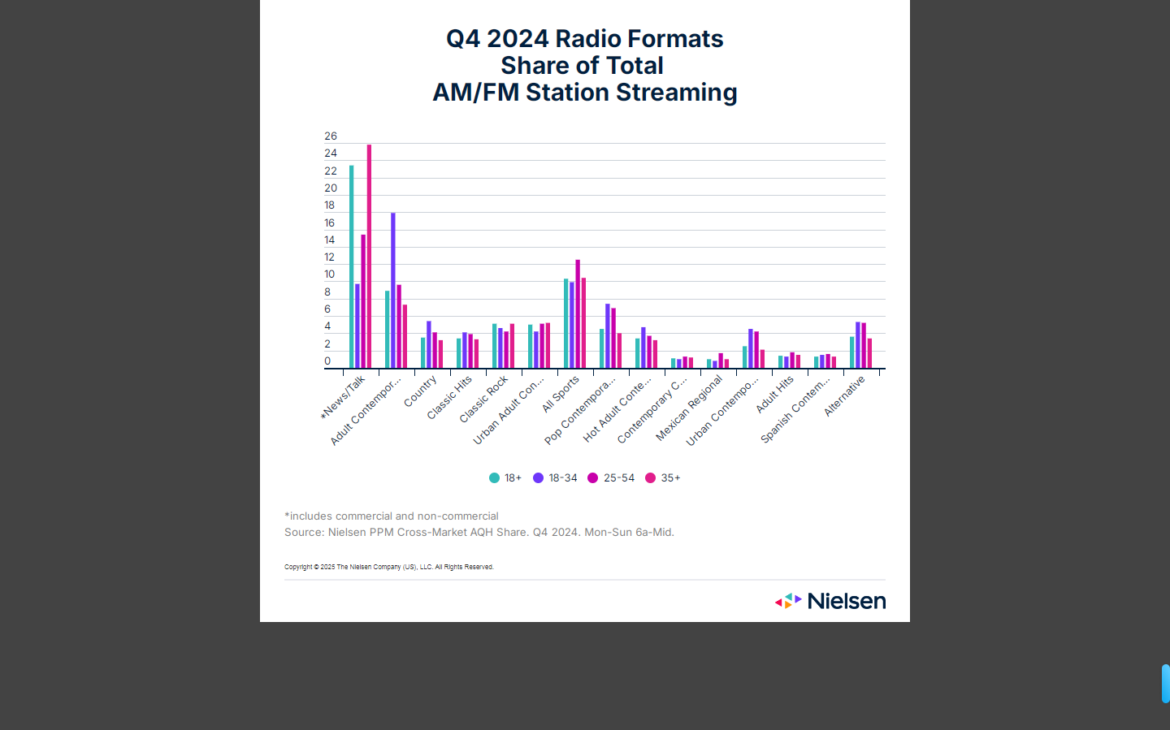Select the tallest All Sports bar
The height and width of the screenshot is (730, 1170).
(578, 313)
